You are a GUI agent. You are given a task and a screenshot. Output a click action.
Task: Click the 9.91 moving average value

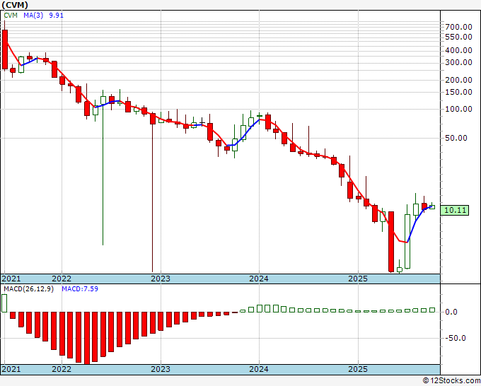coord(56,16)
